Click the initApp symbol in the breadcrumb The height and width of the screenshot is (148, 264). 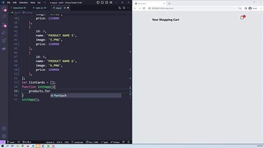[x=29, y=13]
